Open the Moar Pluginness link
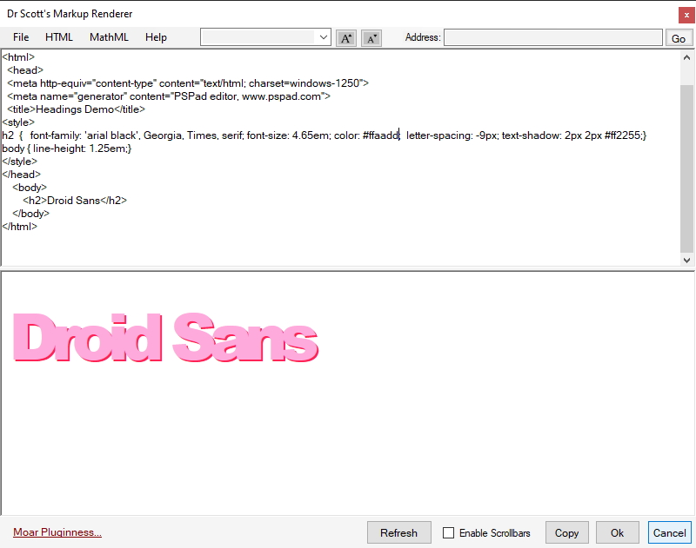 [57, 532]
